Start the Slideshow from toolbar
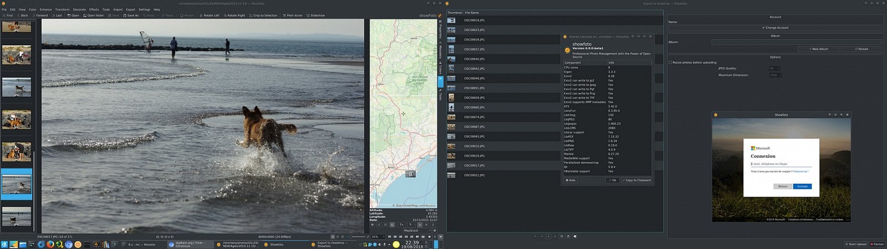Viewport: 887px width, 249px height. click(316, 15)
